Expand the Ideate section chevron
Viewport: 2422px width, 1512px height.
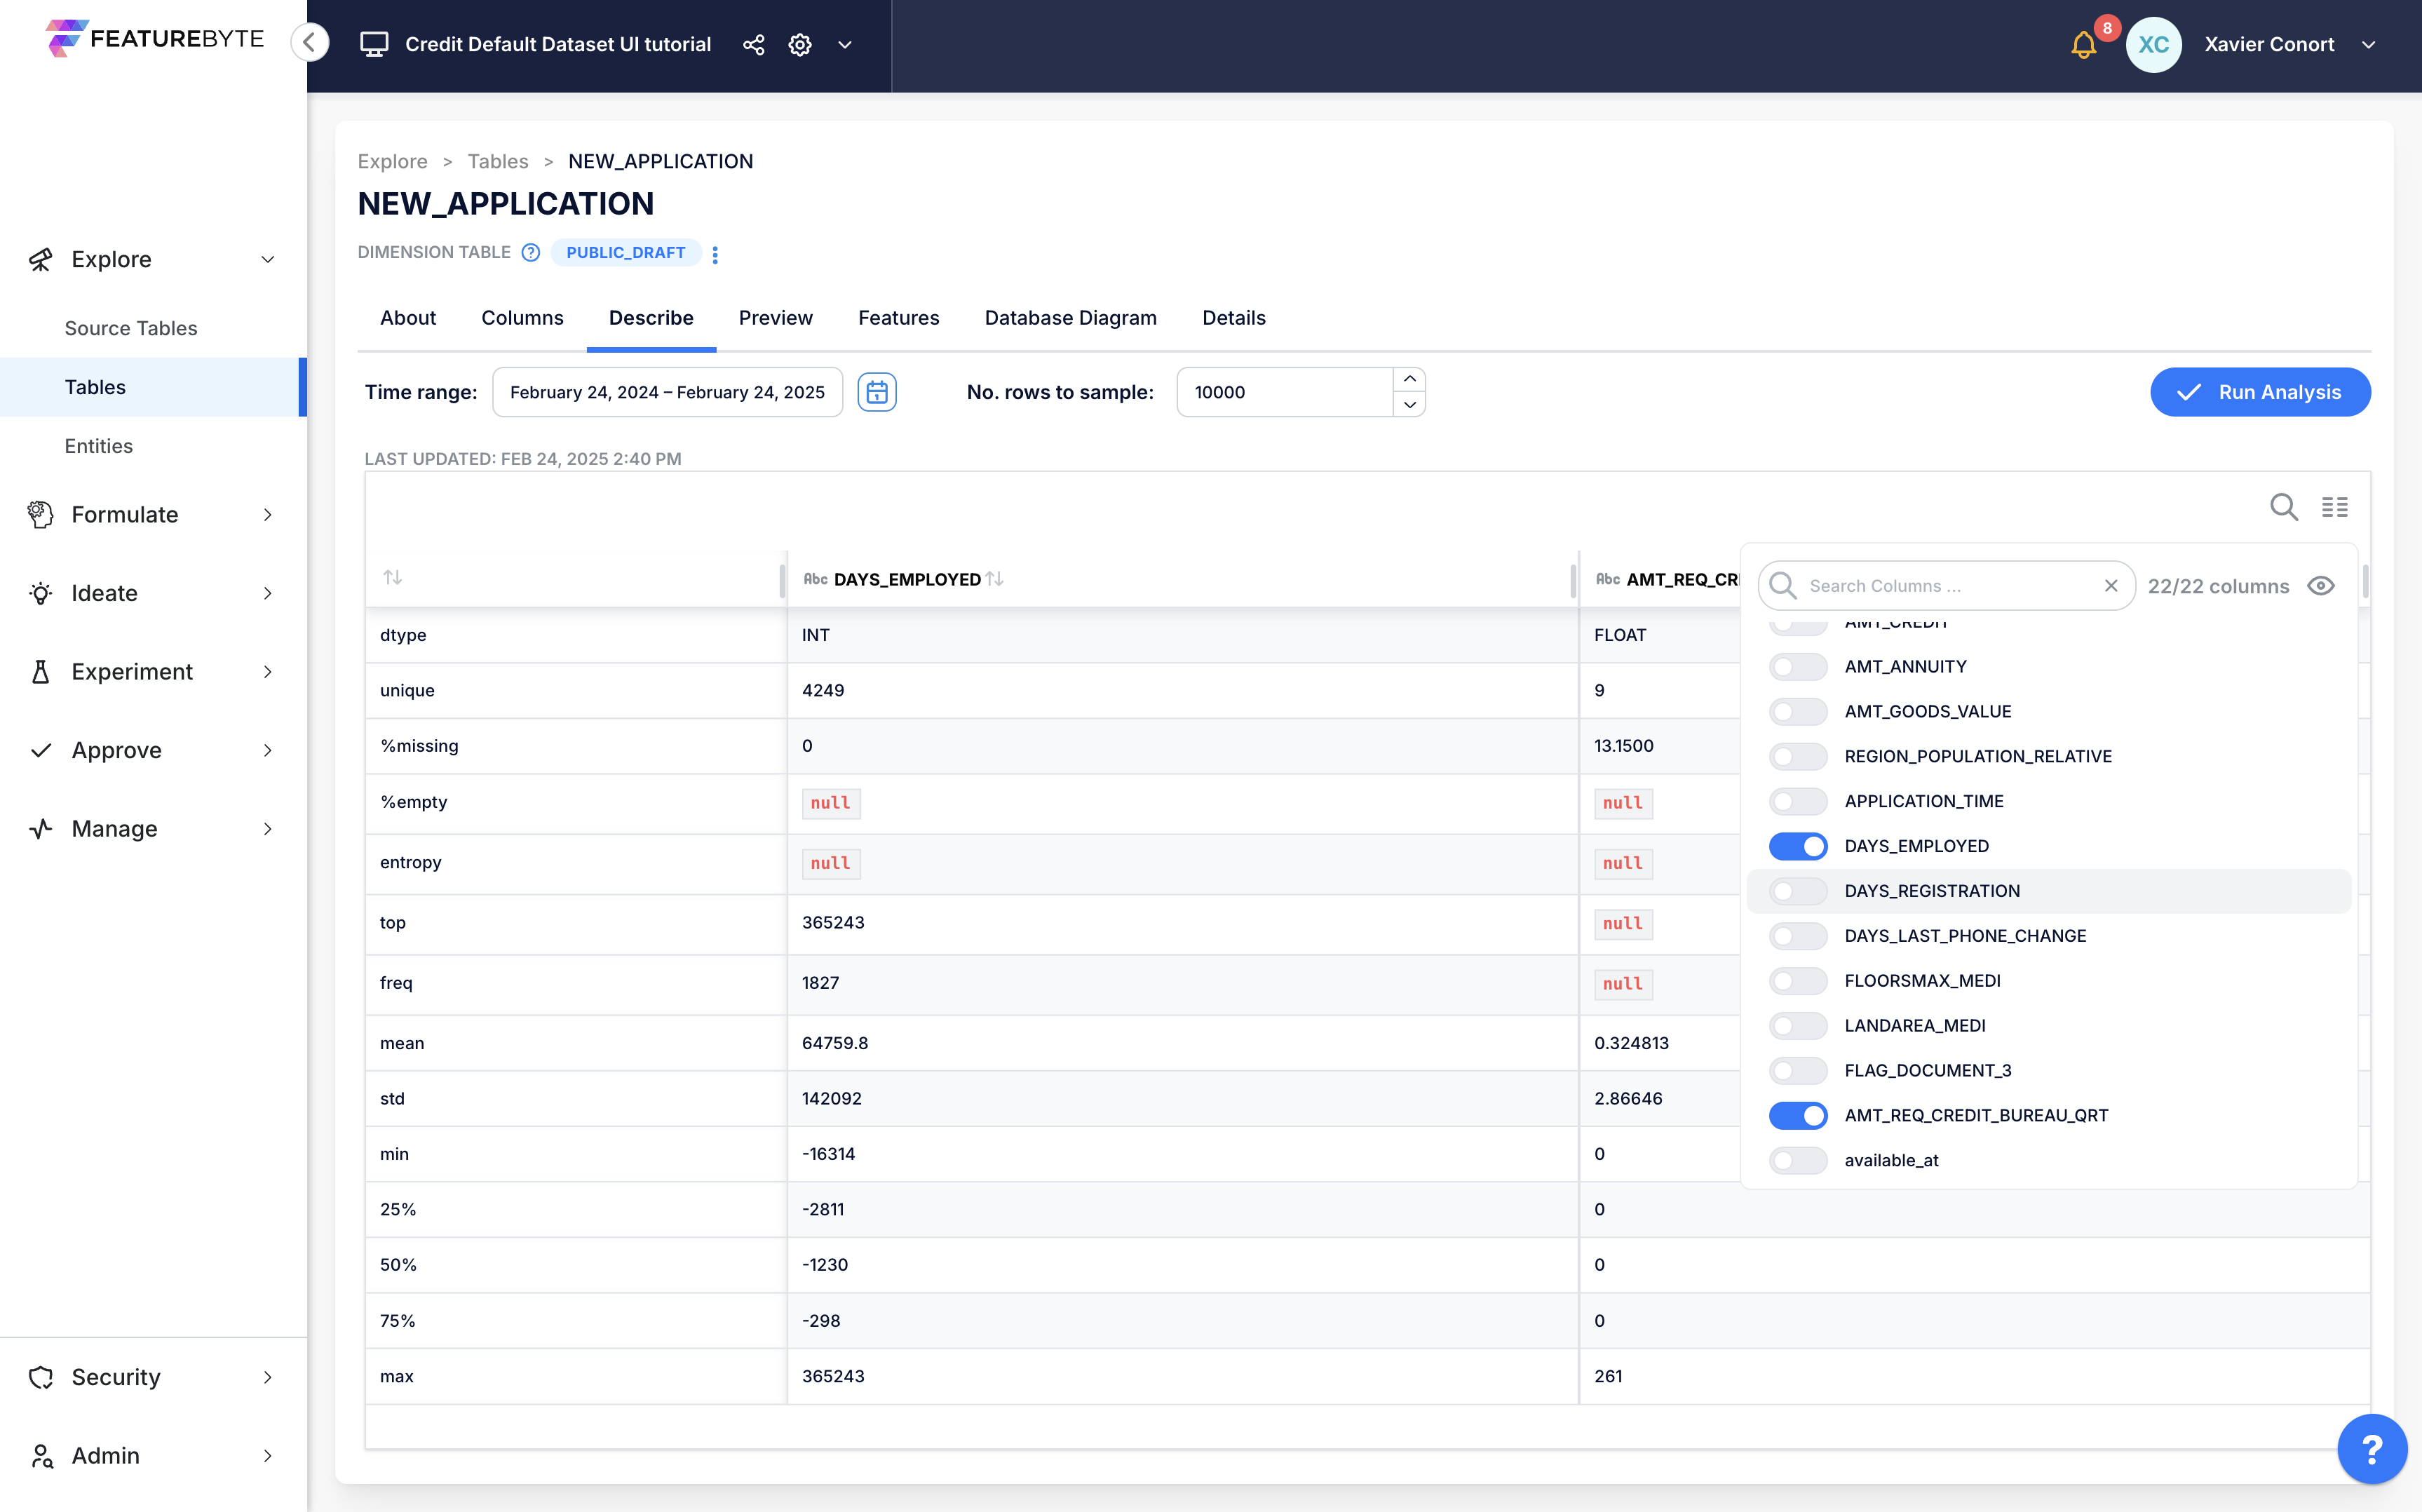268,593
